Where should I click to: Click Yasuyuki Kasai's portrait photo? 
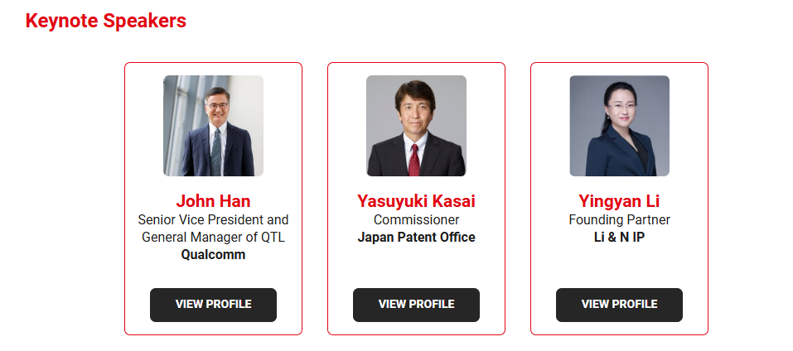[x=416, y=126]
